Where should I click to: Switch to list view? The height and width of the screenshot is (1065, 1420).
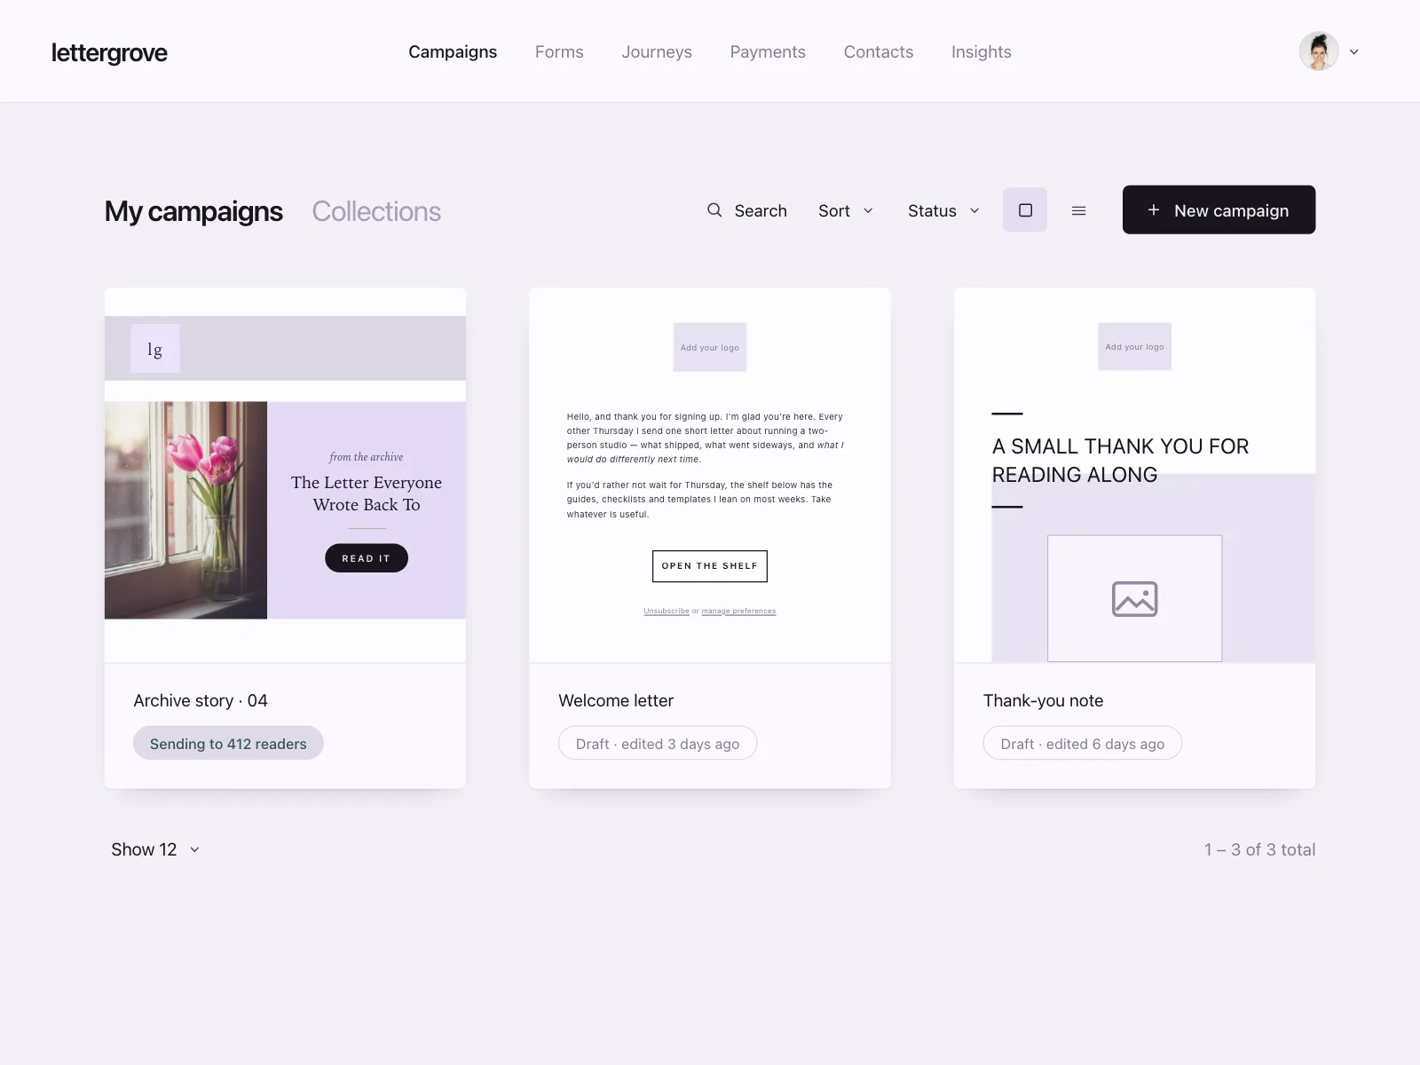[x=1079, y=210]
